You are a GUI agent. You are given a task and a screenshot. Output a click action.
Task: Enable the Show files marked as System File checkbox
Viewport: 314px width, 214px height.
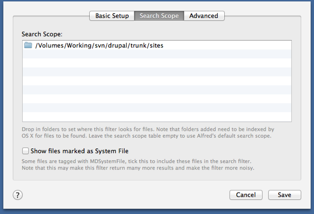coord(26,151)
